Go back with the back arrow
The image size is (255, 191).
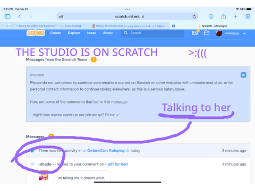tap(20, 16)
